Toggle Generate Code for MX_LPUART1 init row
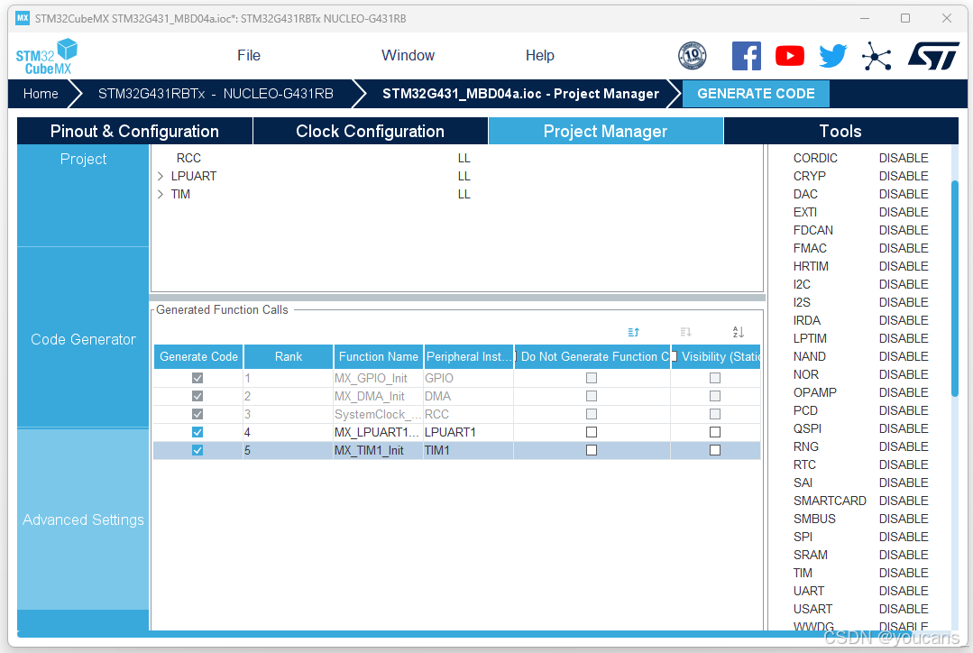The width and height of the screenshot is (973, 653). [197, 432]
